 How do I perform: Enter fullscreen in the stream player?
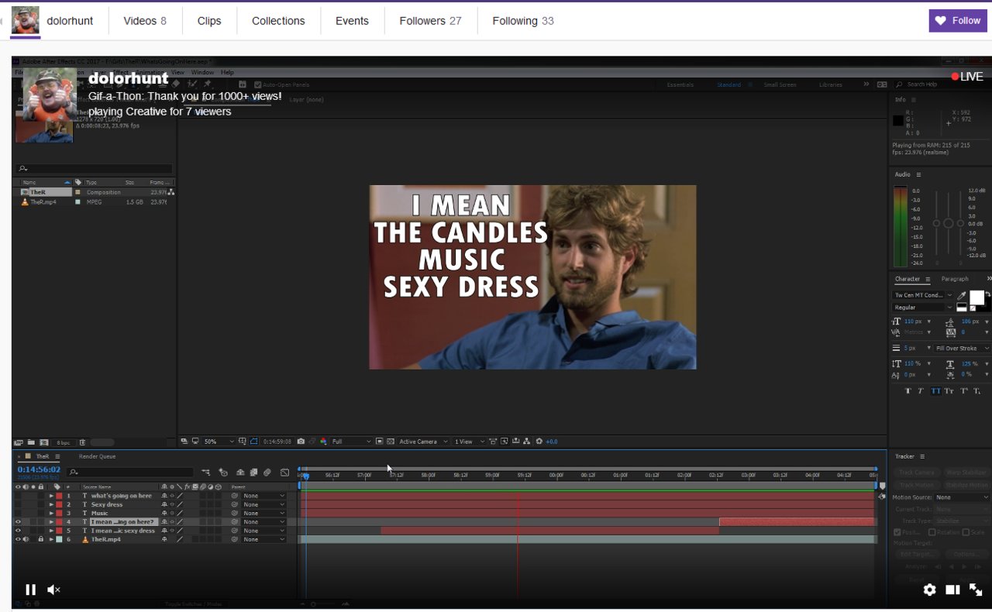(x=976, y=590)
